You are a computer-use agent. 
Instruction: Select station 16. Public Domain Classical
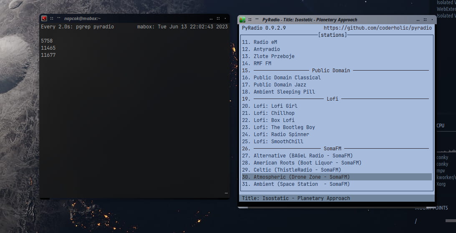point(337,78)
